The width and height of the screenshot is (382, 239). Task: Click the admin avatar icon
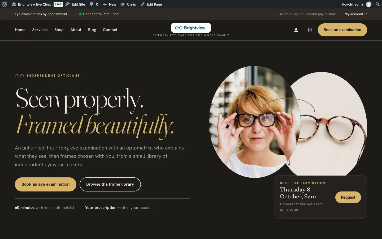[x=369, y=4]
